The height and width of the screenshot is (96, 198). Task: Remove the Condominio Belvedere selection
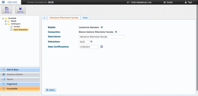point(102,27)
